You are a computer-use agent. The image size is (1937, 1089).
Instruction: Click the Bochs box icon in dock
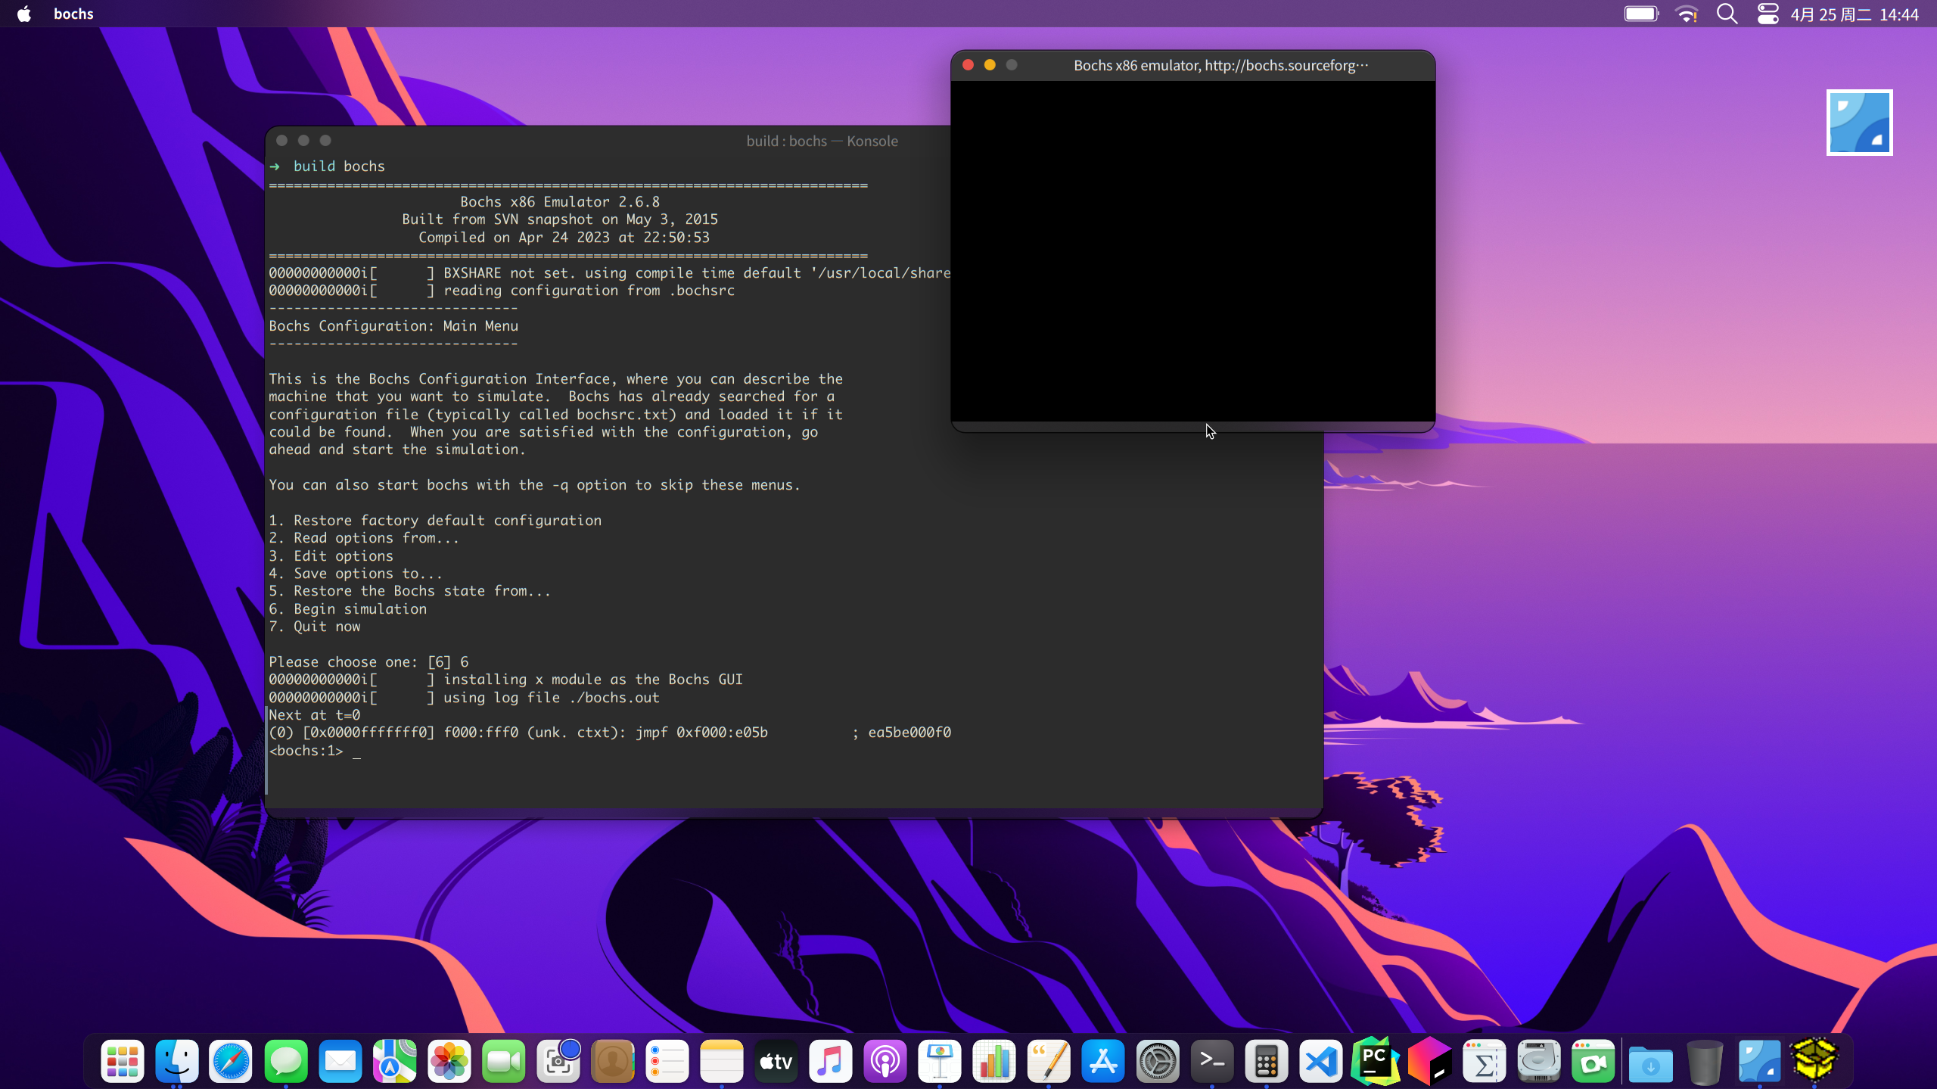[x=1814, y=1059]
